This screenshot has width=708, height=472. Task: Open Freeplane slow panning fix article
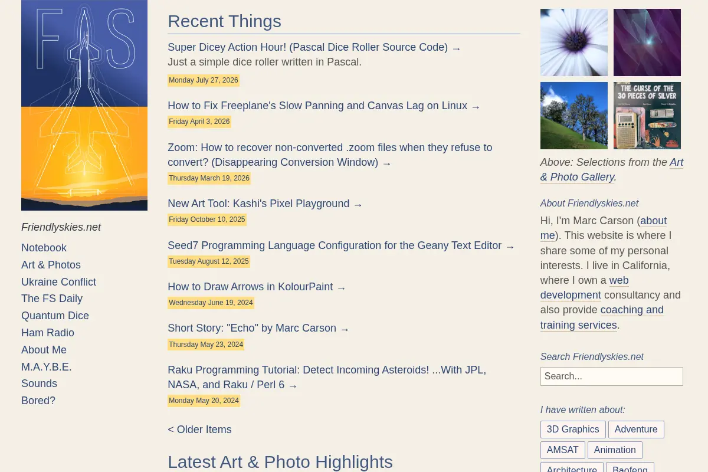(x=324, y=106)
